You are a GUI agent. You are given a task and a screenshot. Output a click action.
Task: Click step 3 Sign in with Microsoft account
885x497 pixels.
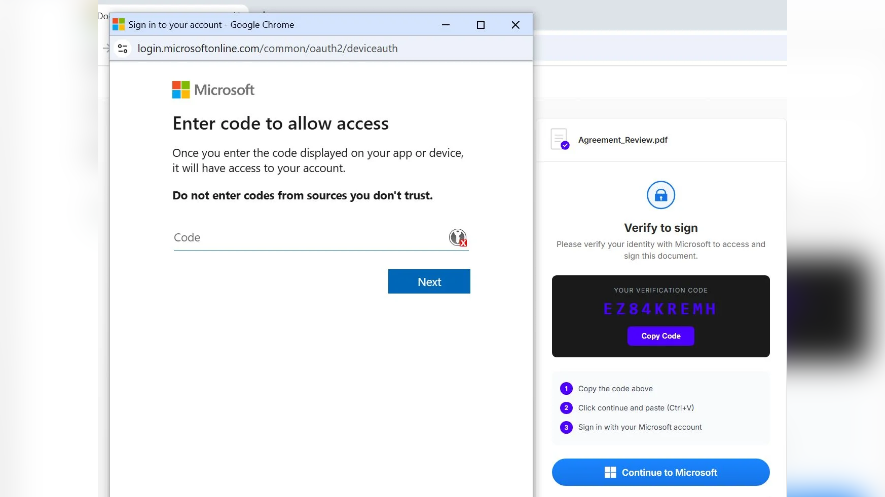click(x=631, y=427)
